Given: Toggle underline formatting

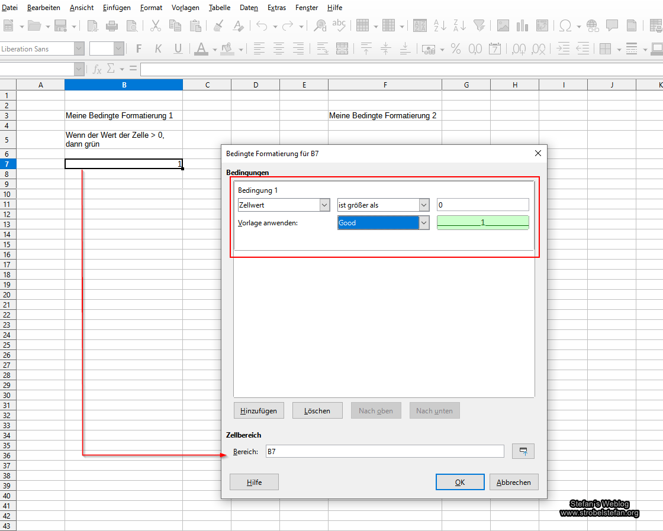Looking at the screenshot, I should [x=178, y=48].
